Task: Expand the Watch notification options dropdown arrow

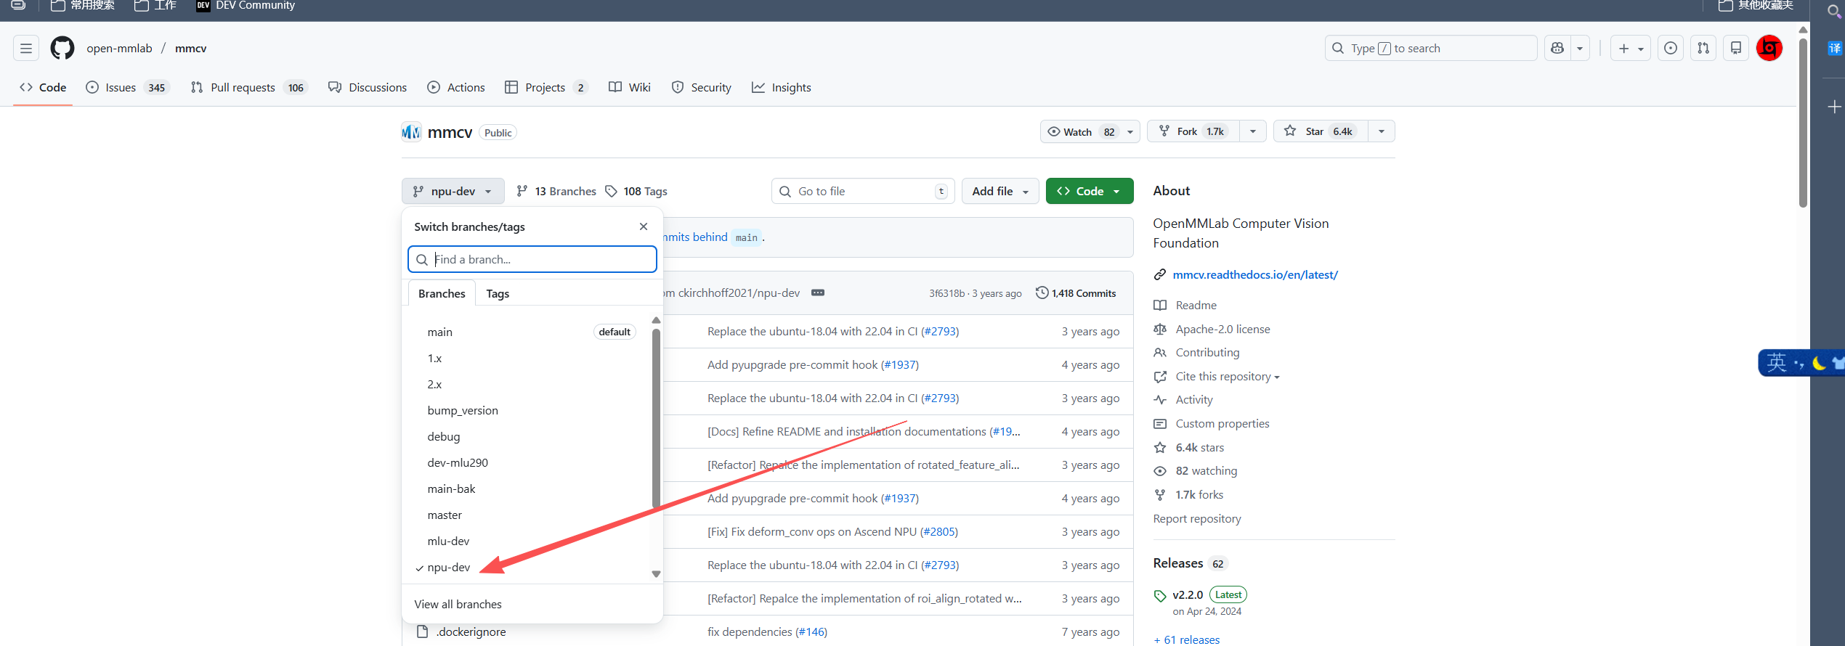Action: click(x=1130, y=131)
